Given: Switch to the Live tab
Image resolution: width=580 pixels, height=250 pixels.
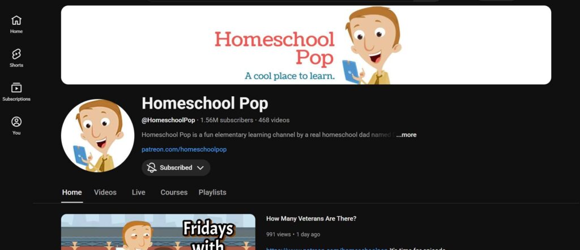Looking at the screenshot, I should [x=138, y=192].
